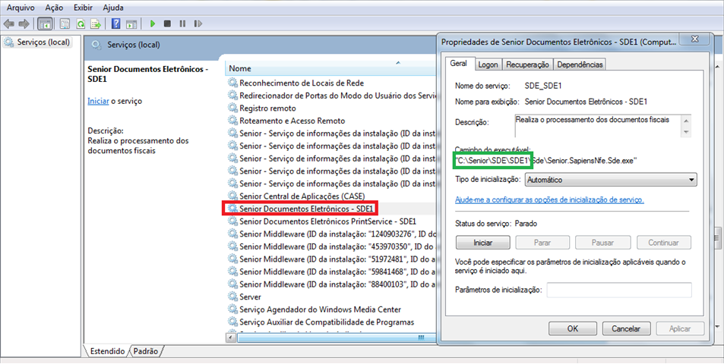
Task: Select the Senior Middleware "88400103" row
Action: (x=330, y=284)
